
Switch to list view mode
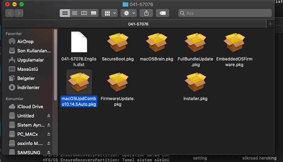point(75,13)
